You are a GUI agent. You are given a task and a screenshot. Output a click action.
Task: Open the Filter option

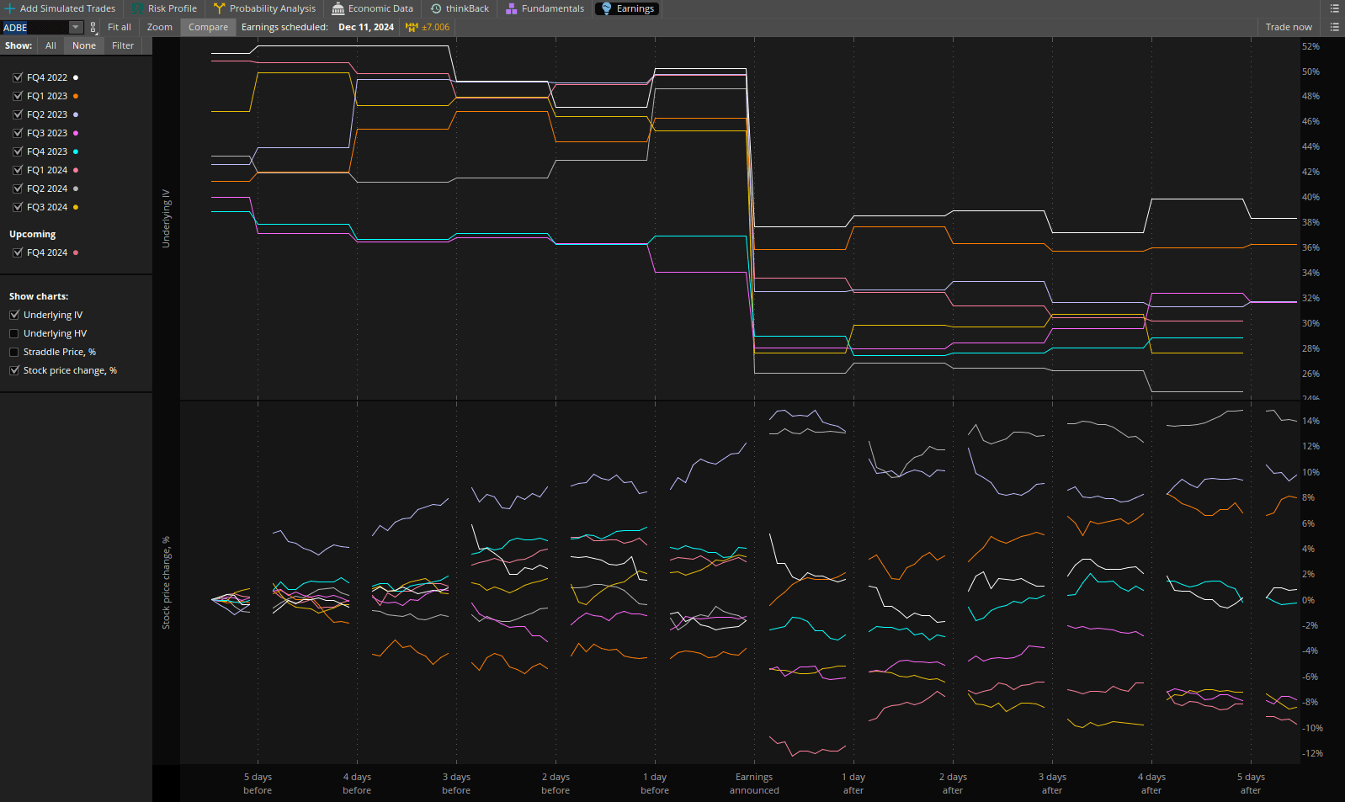(123, 45)
